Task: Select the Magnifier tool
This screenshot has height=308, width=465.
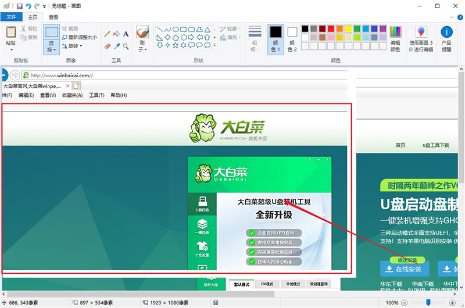Action: click(126, 46)
